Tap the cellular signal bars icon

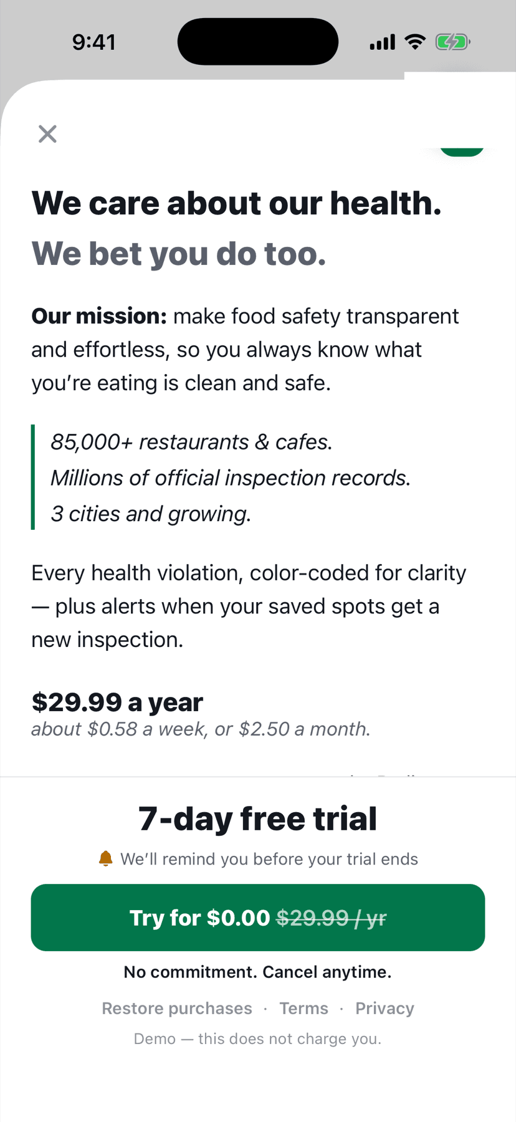point(382,42)
